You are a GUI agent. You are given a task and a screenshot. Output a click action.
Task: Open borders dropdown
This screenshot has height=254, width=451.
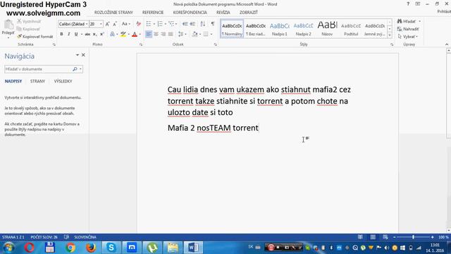click(211, 35)
